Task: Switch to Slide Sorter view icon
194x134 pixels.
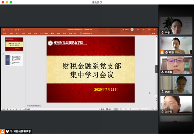Action: tap(121, 109)
